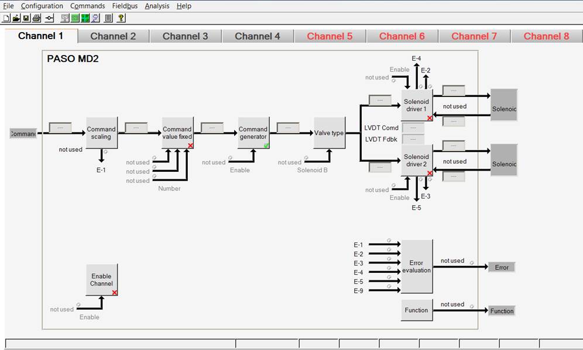Open the Enable Channel block
The width and height of the screenshot is (583, 350).
(x=101, y=280)
